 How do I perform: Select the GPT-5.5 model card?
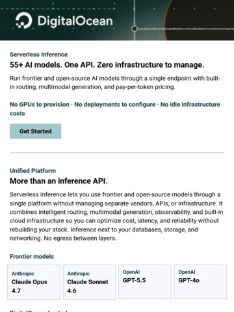click(145, 281)
